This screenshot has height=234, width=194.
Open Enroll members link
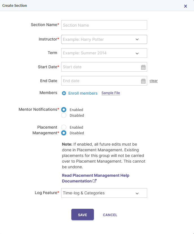(83, 93)
